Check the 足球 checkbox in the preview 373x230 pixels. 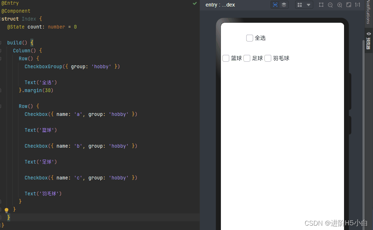click(x=247, y=58)
